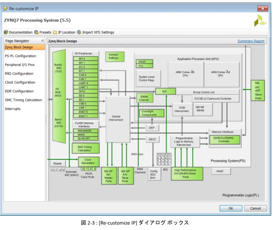
Task: Click Import XPS Settings gear icon
Action: (x=79, y=32)
